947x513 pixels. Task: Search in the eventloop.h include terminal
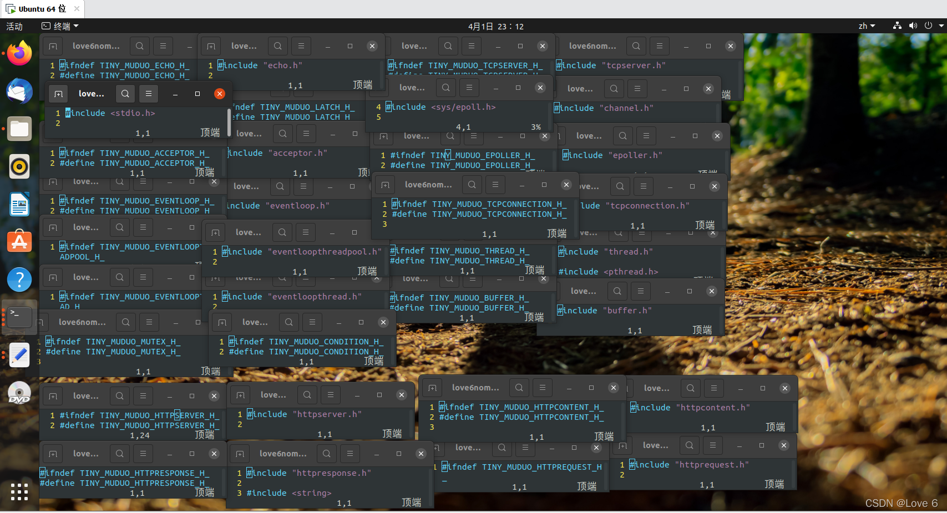tap(280, 186)
